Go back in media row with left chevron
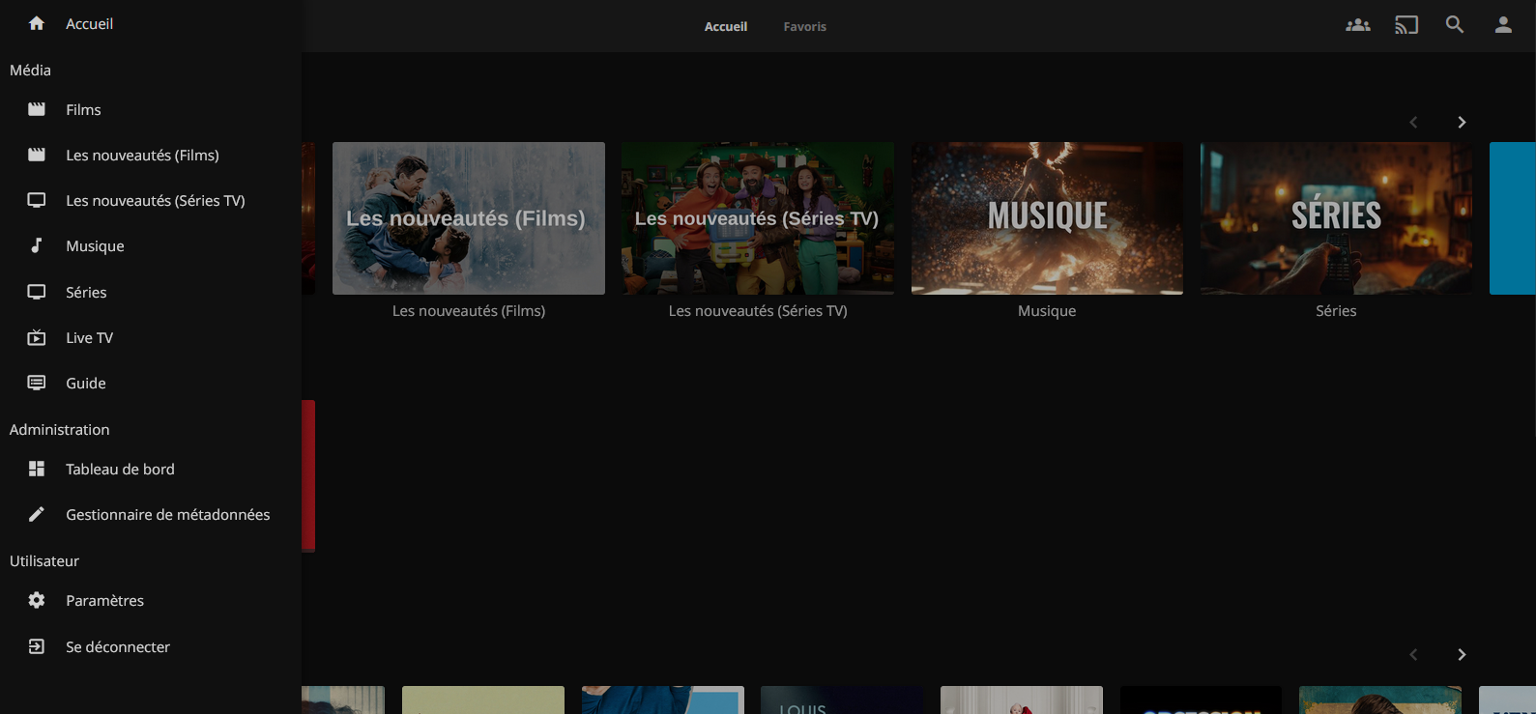 1413,122
